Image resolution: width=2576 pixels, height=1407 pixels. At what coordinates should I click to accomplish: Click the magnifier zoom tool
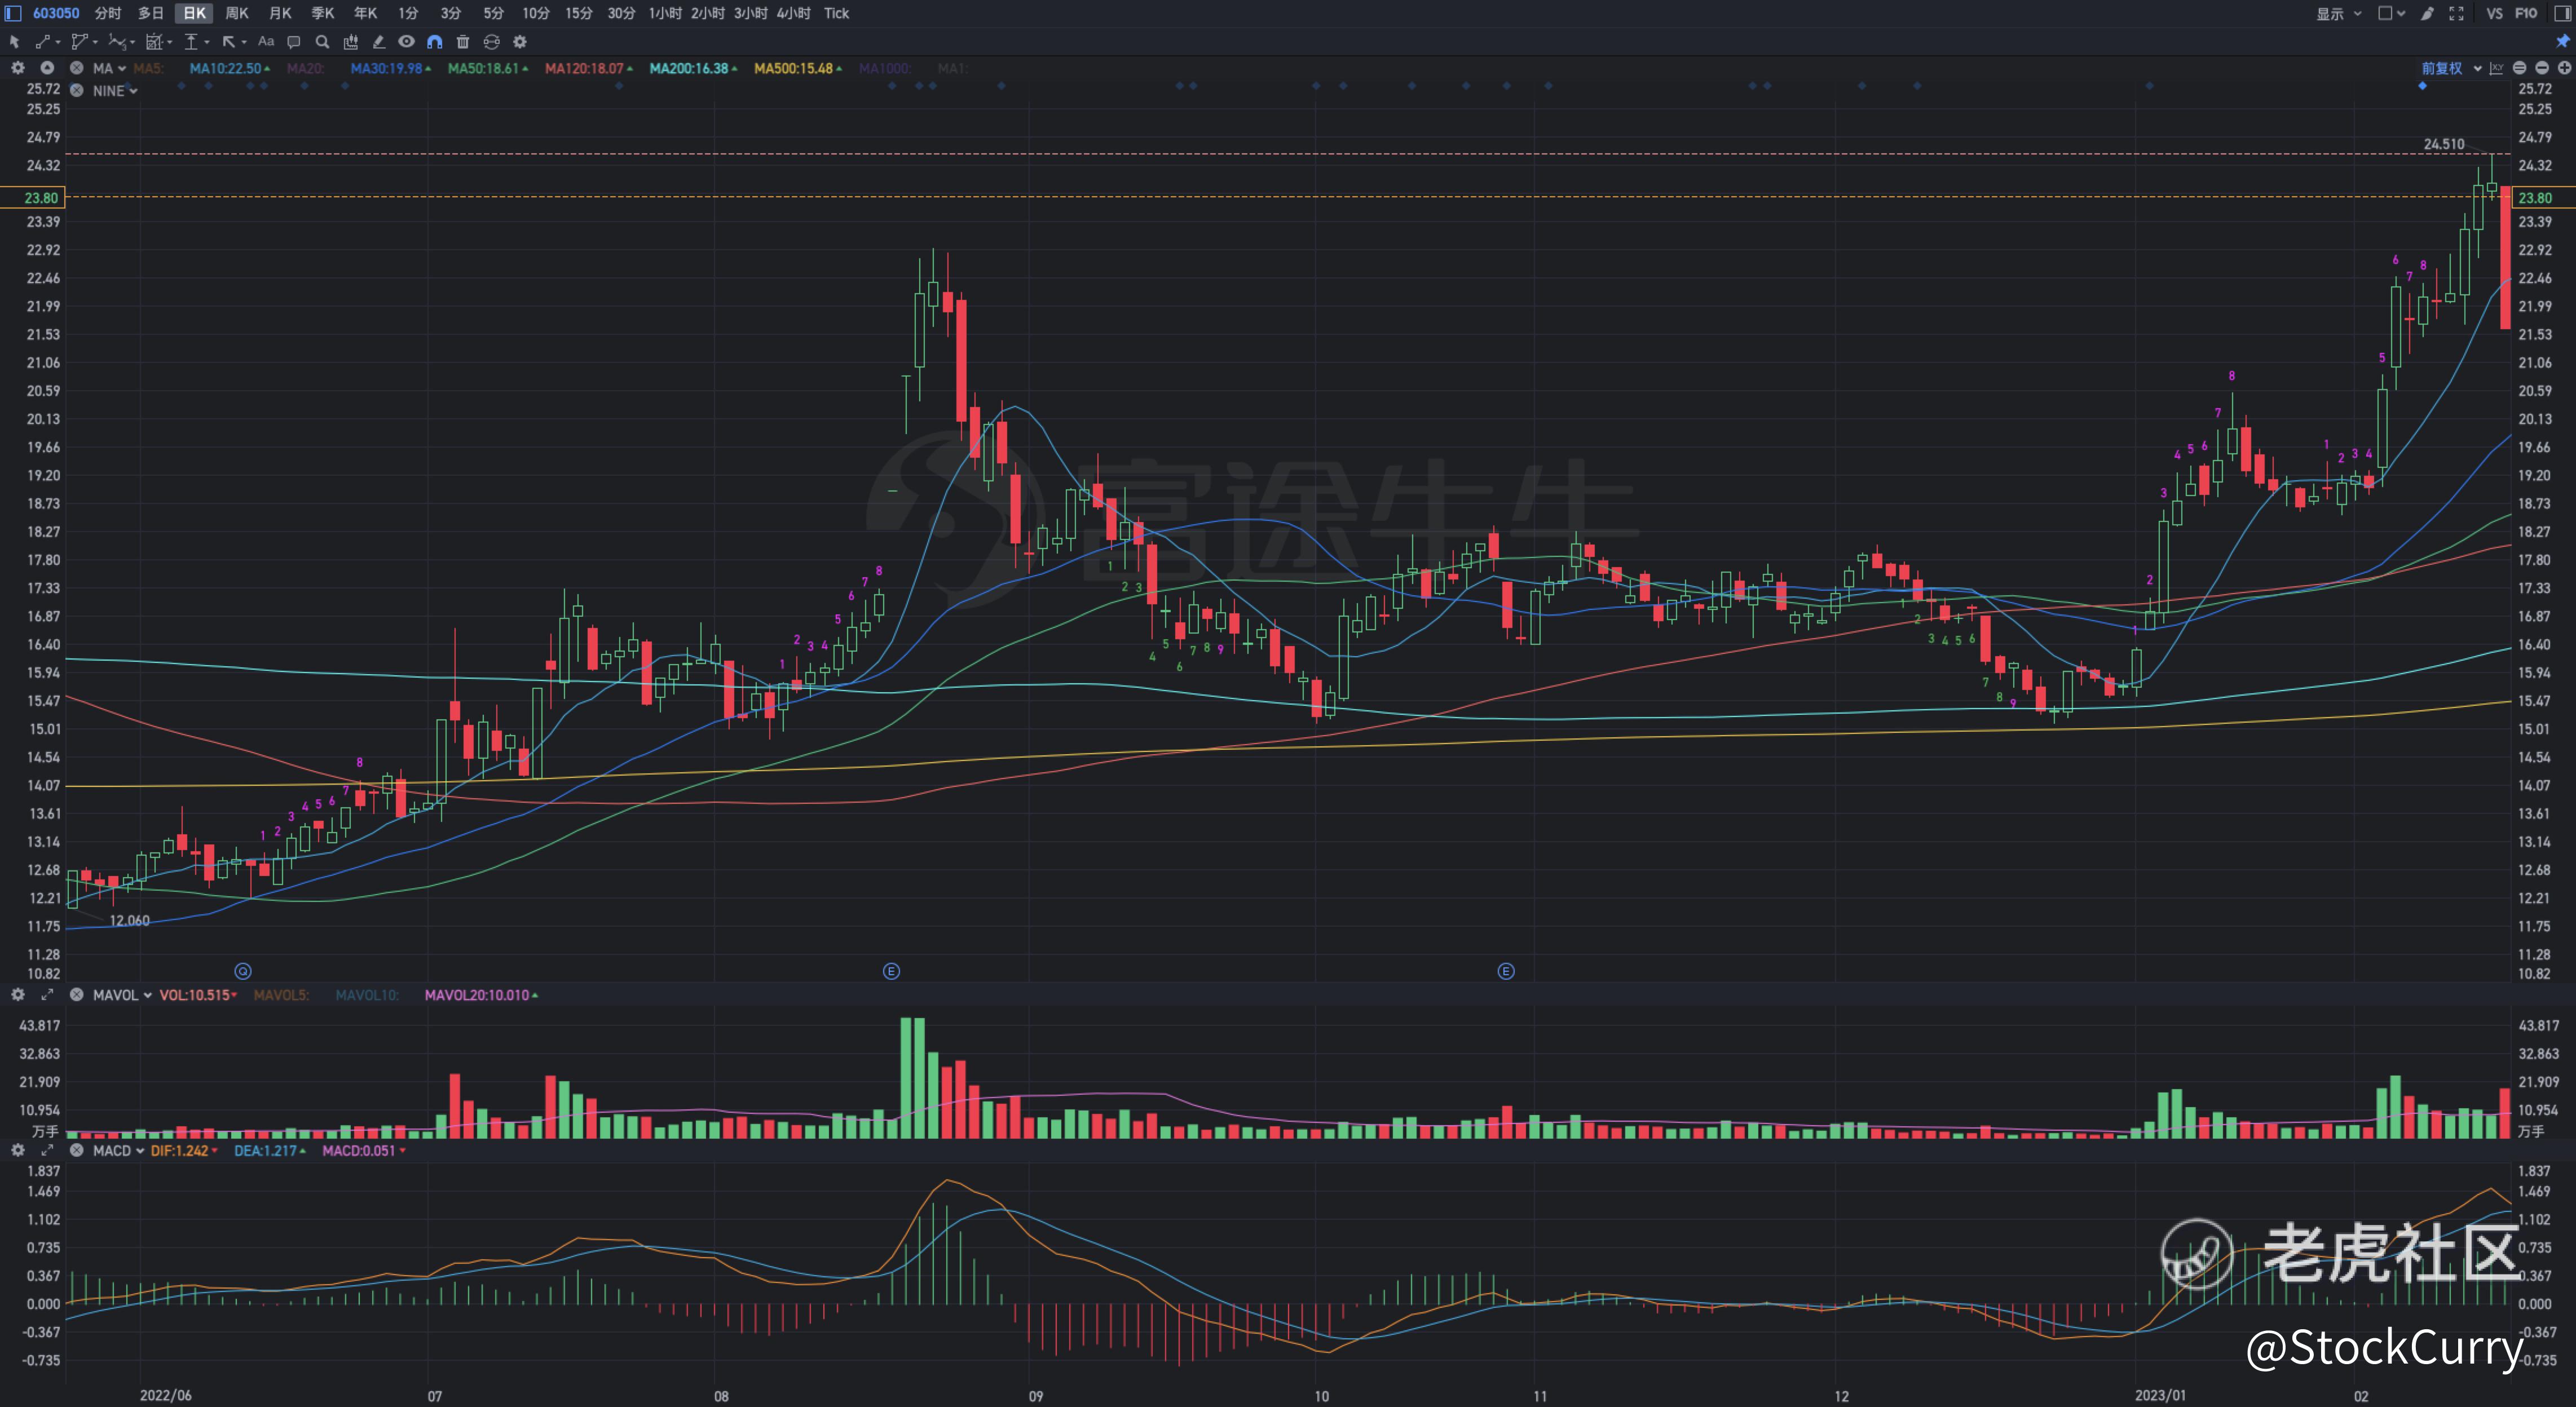(x=322, y=42)
